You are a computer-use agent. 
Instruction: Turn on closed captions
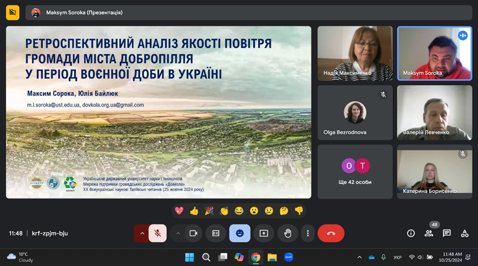[216, 233]
